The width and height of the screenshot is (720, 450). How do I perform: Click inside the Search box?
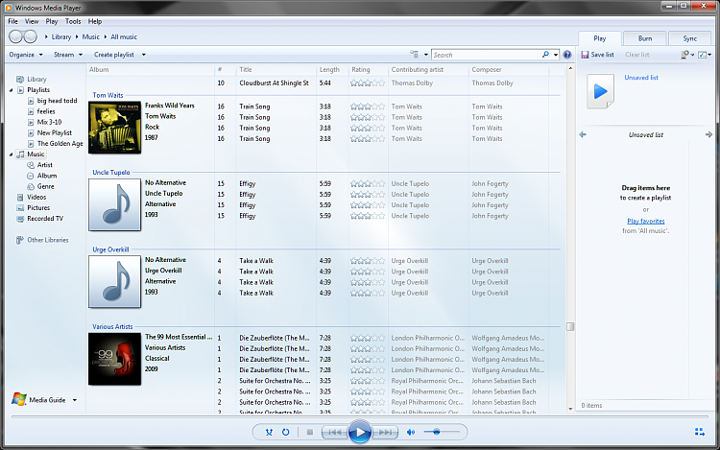click(x=486, y=55)
